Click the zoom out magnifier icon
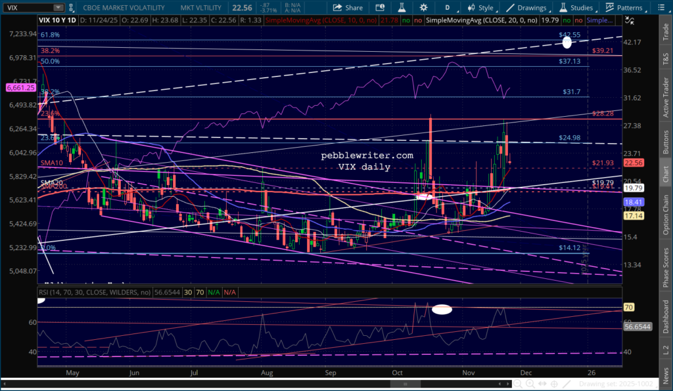This screenshot has height=391, width=673. (518, 384)
